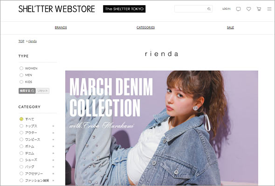Open the BRANDS menu
The width and height of the screenshot is (275, 186).
click(x=61, y=27)
